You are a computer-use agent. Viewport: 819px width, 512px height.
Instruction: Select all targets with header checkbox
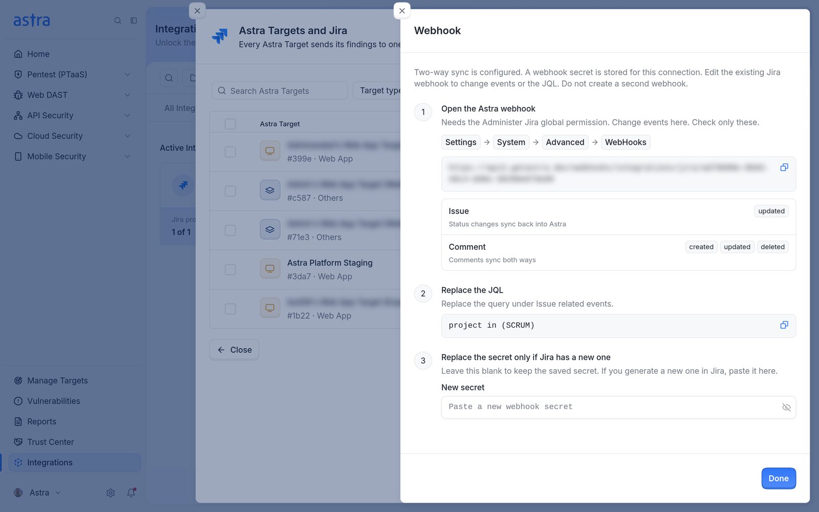[230, 124]
